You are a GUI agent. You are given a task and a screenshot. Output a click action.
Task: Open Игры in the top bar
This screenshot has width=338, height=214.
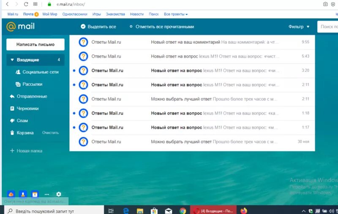(x=97, y=14)
